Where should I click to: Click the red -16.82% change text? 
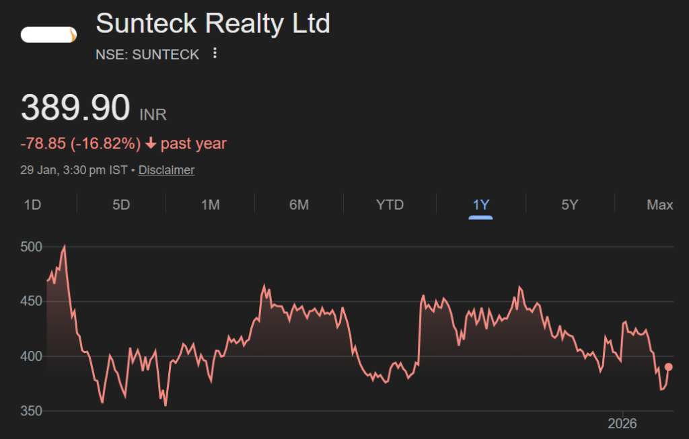(x=81, y=143)
